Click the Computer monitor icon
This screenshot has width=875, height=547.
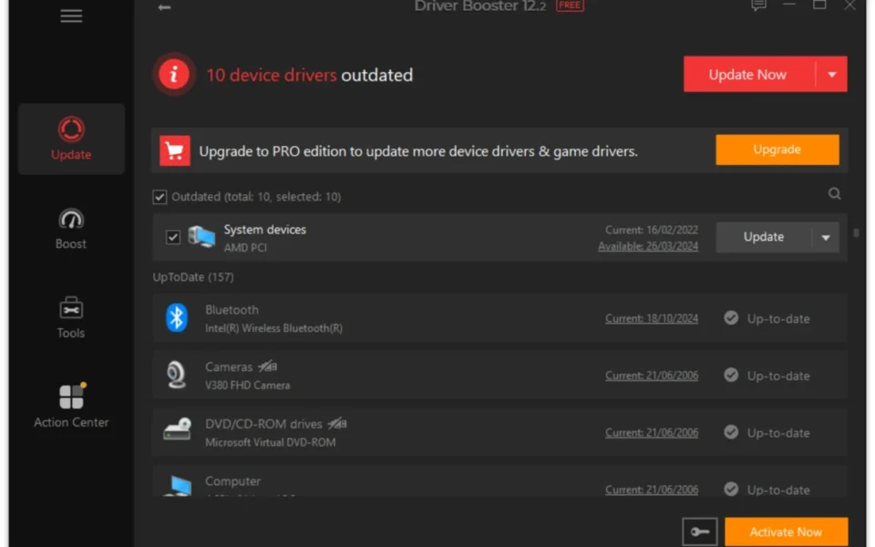coord(179,486)
